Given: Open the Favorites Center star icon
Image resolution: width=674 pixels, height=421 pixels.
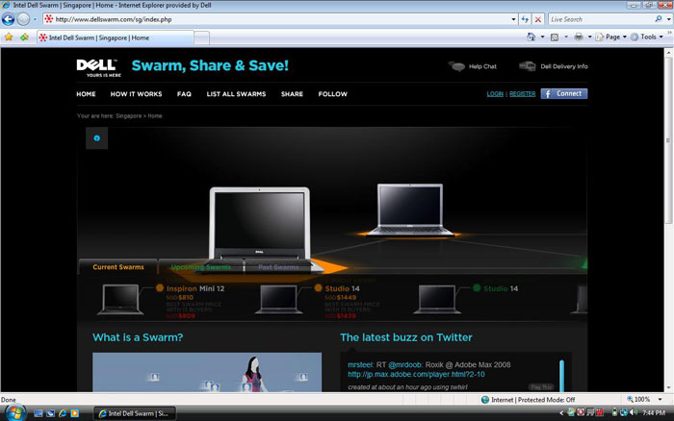Looking at the screenshot, I should pyautogui.click(x=9, y=37).
